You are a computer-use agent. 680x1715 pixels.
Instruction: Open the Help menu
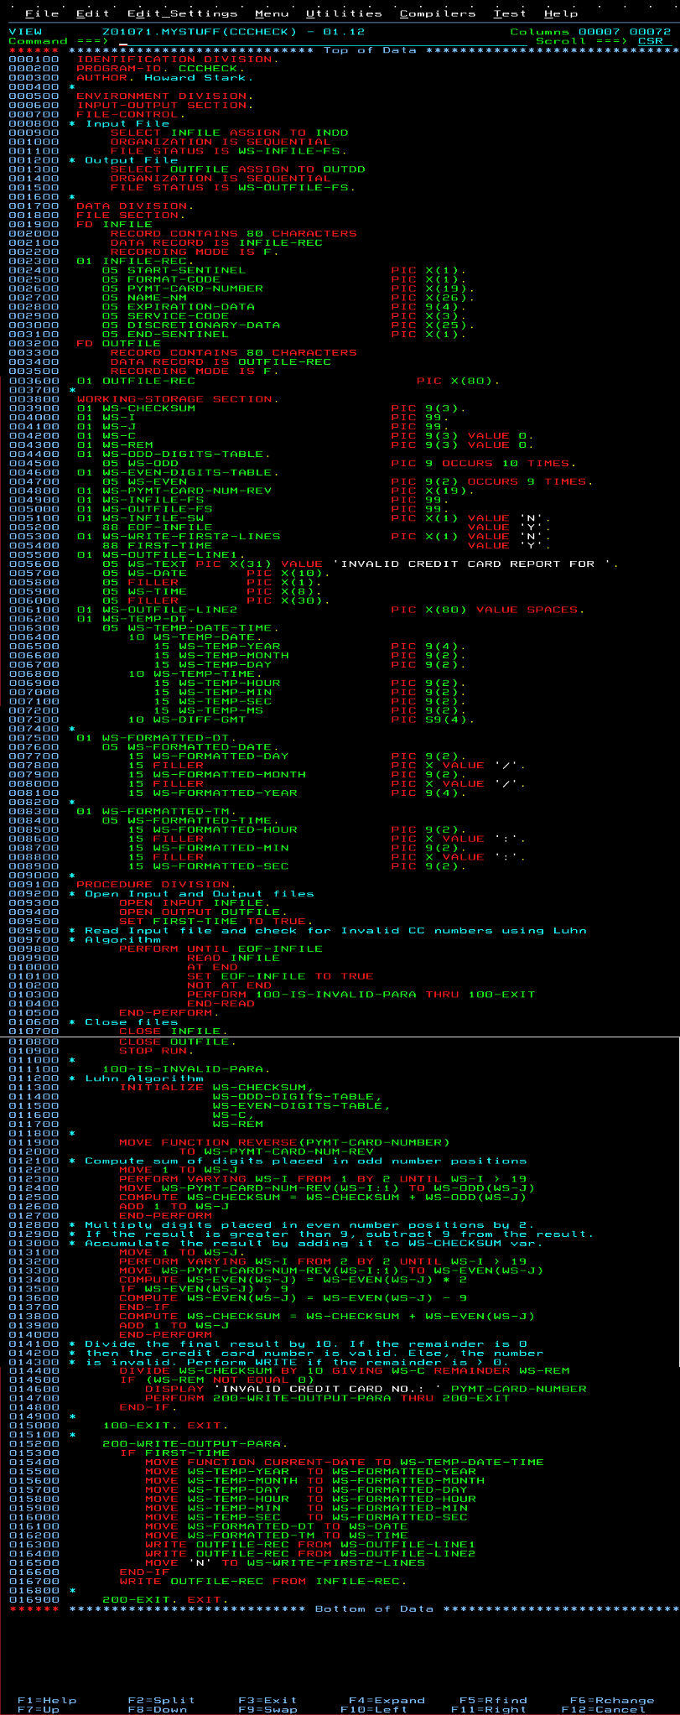point(561,13)
